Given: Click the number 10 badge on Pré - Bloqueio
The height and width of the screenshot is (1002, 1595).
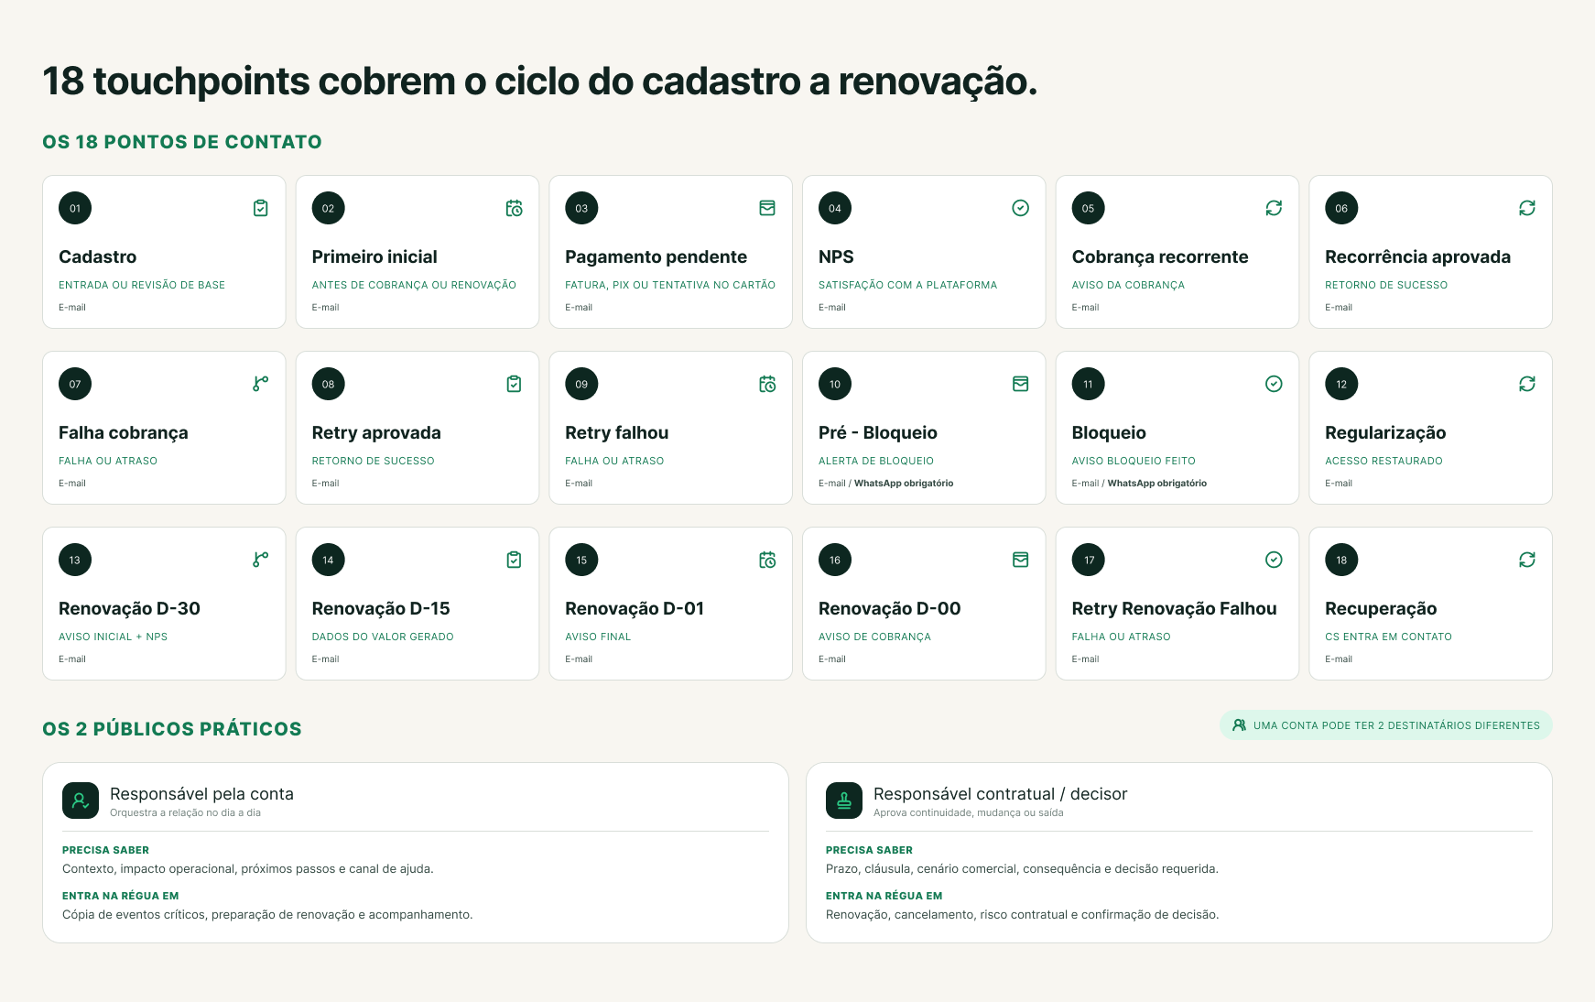Looking at the screenshot, I should coord(835,384).
